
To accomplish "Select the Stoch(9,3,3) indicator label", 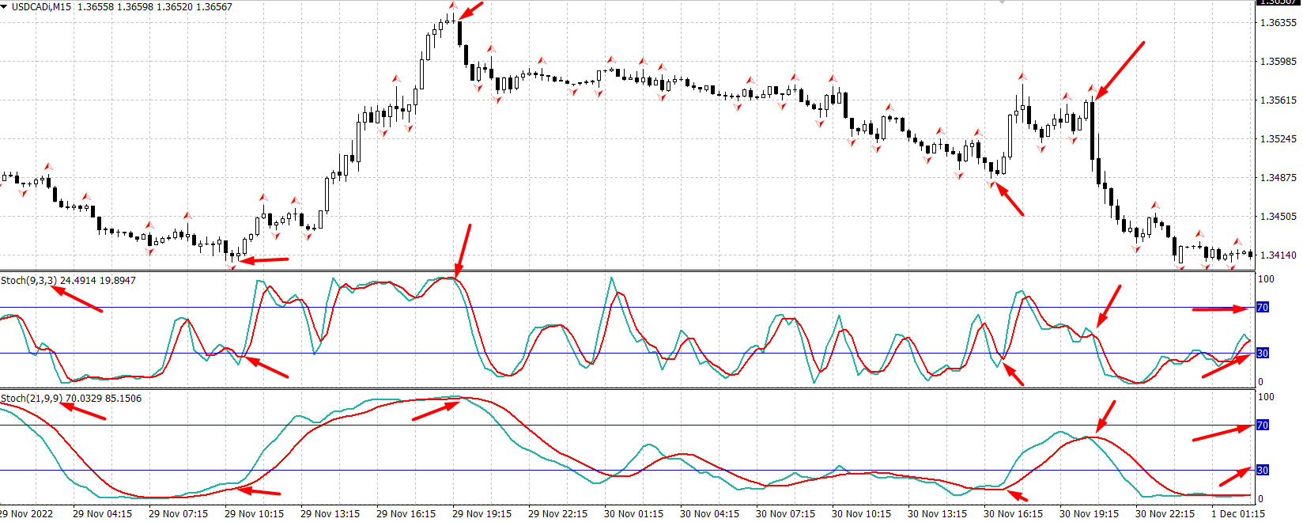I will tap(29, 280).
